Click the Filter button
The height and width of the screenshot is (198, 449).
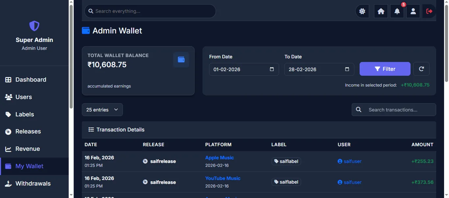[385, 69]
